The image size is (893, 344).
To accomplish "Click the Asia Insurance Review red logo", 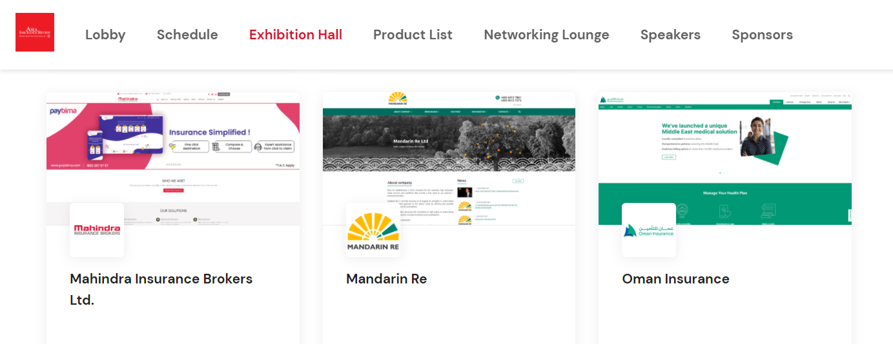I will click(x=35, y=32).
